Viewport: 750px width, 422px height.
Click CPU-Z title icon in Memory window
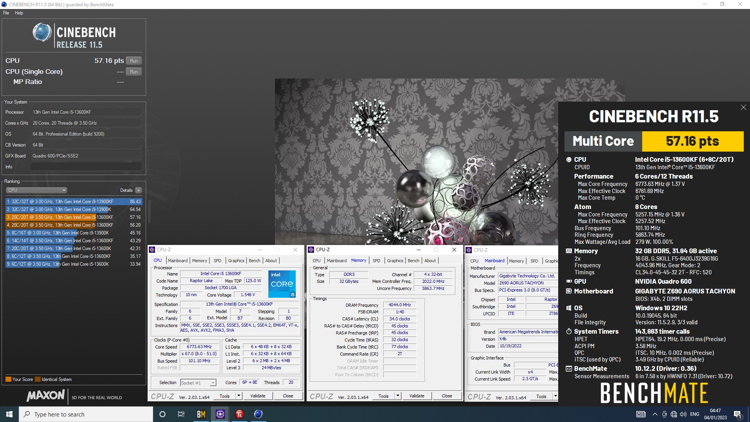[311, 250]
